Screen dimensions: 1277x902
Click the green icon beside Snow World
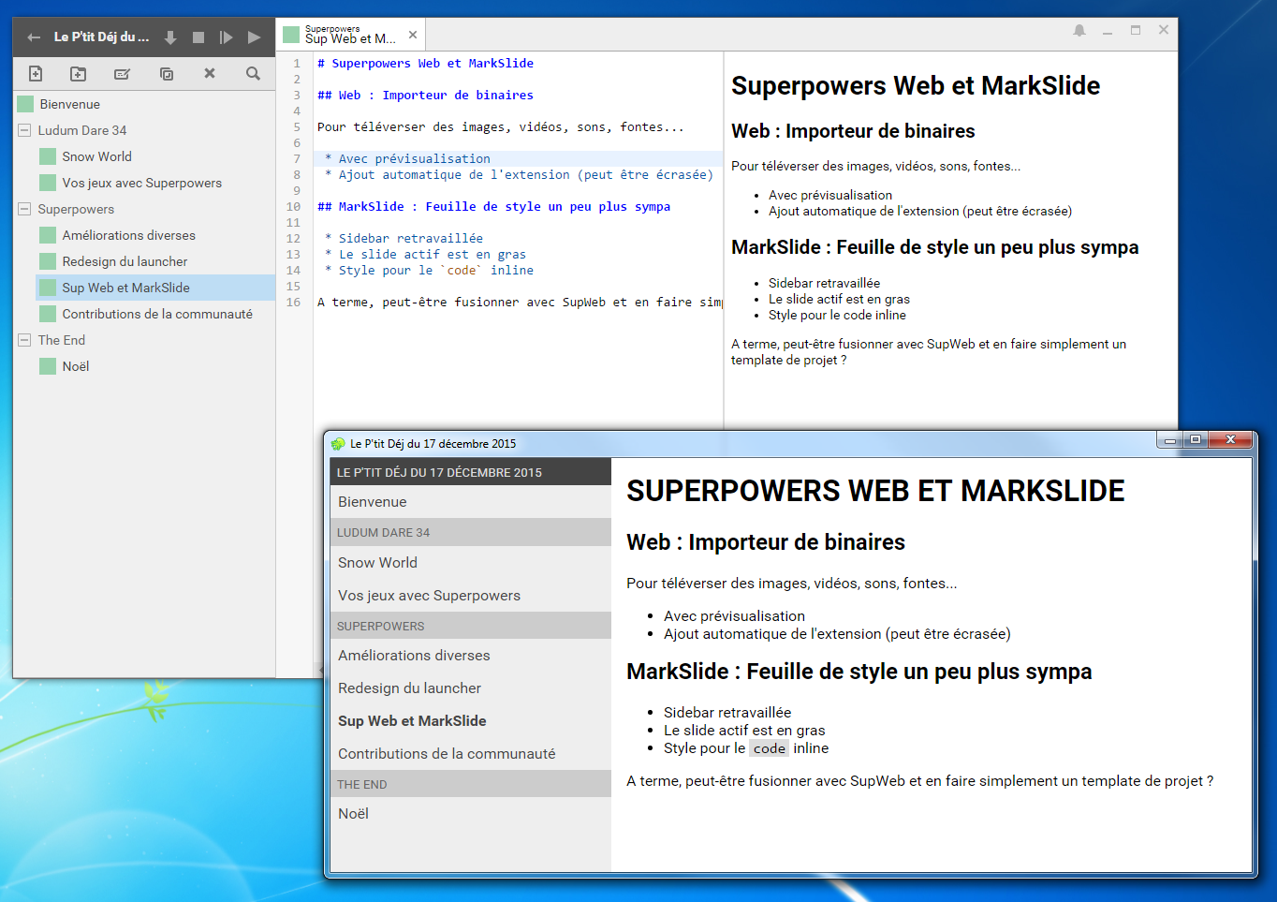point(48,156)
